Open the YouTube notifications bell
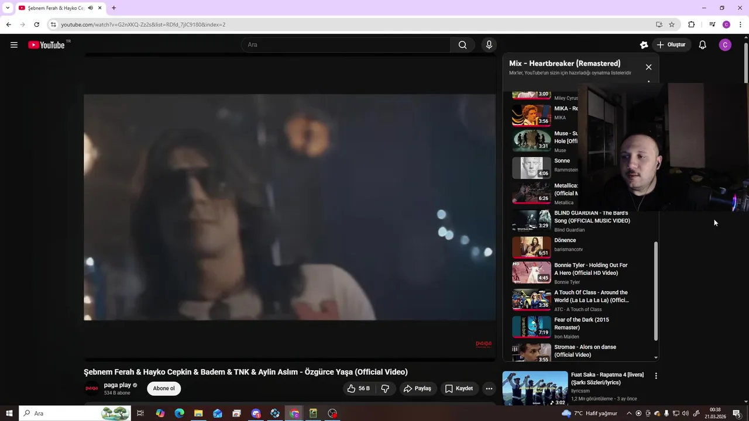This screenshot has height=421, width=749. pos(703,45)
